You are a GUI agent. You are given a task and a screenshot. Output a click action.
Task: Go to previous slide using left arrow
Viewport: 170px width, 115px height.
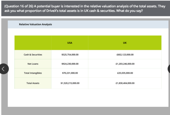click(3, 69)
